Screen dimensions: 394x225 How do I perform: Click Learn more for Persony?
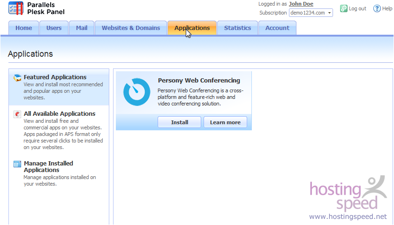(x=225, y=122)
